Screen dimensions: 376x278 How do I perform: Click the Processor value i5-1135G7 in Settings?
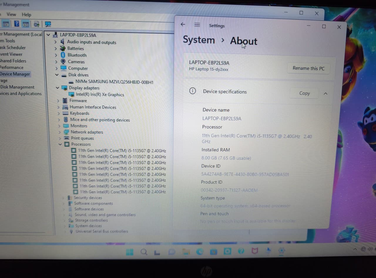coord(257,139)
